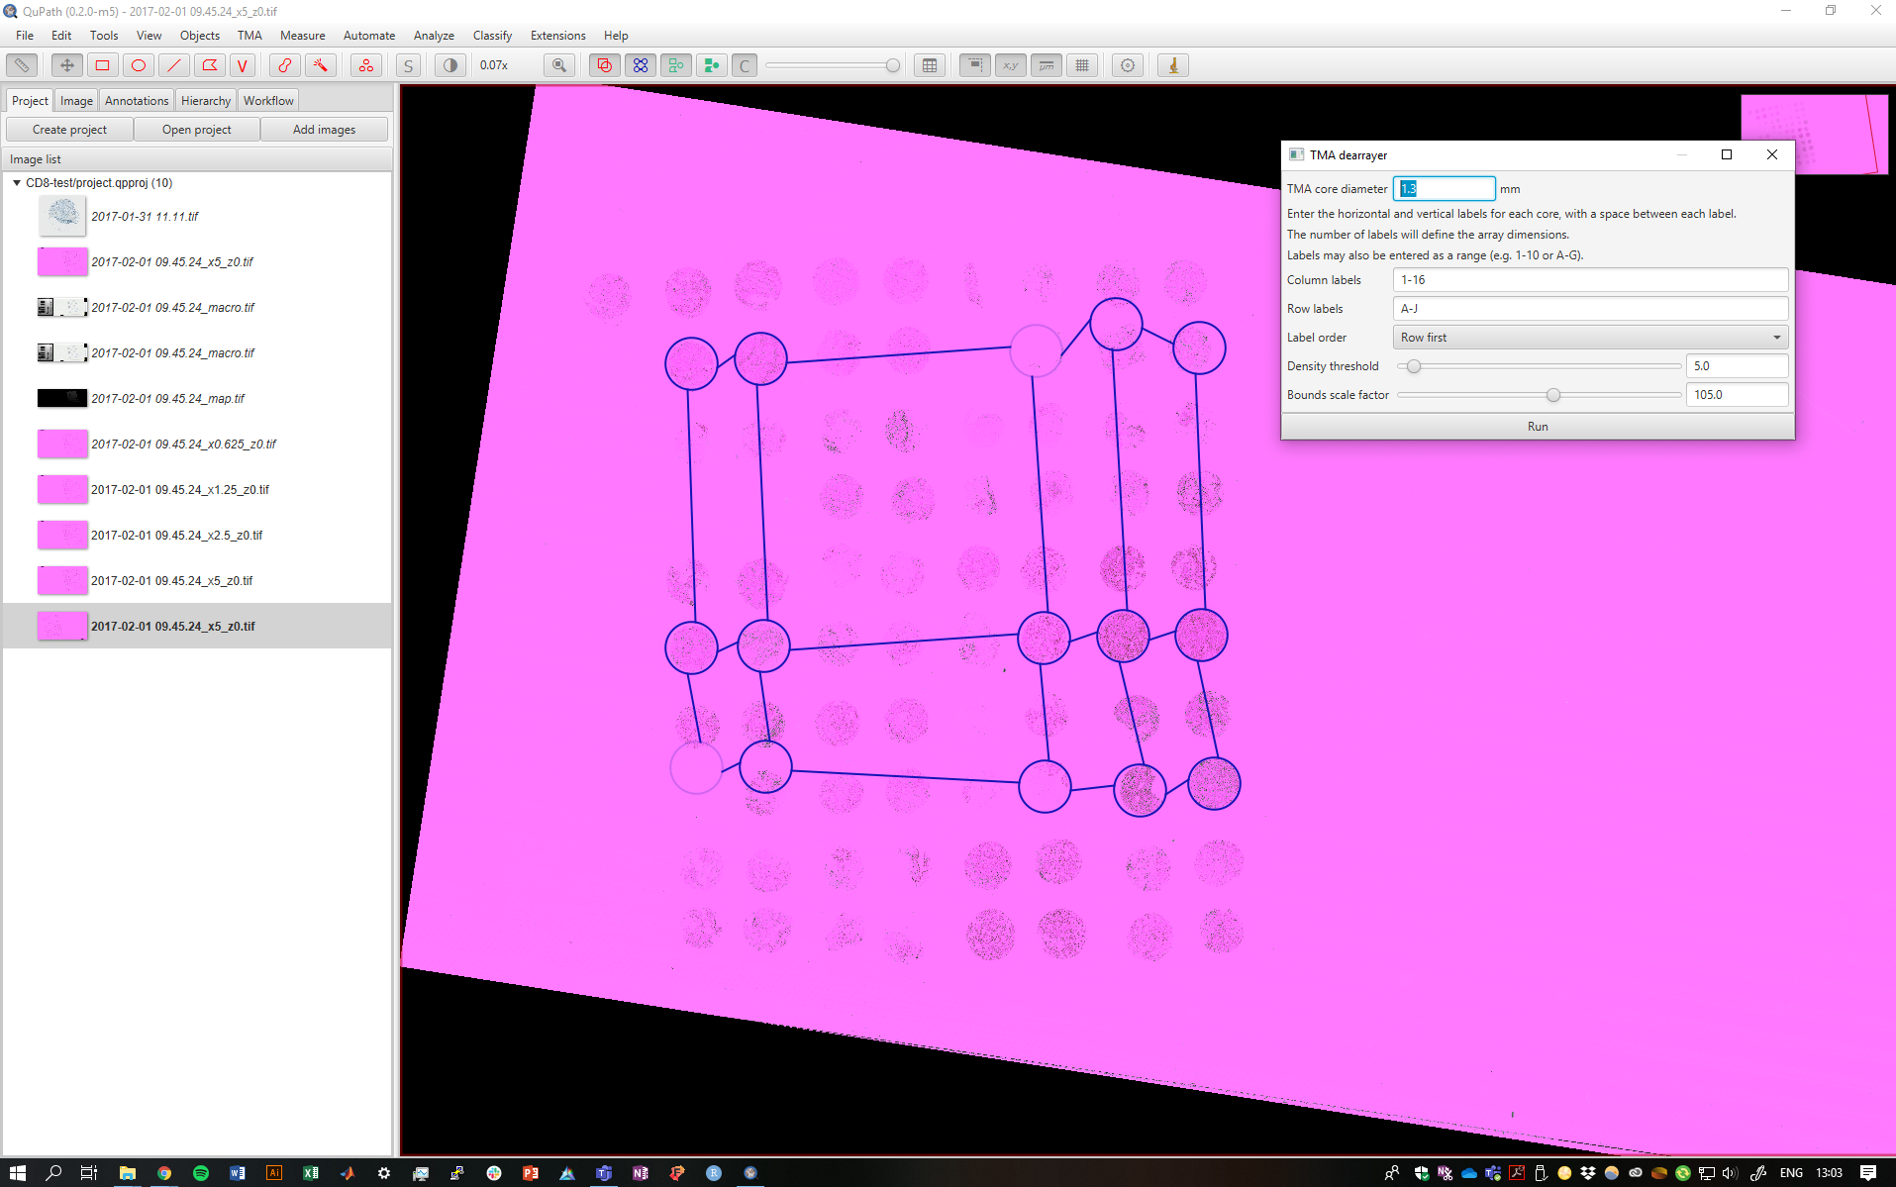The height and width of the screenshot is (1187, 1896).
Task: Select the Ellipse annotation tool
Action: 138,65
